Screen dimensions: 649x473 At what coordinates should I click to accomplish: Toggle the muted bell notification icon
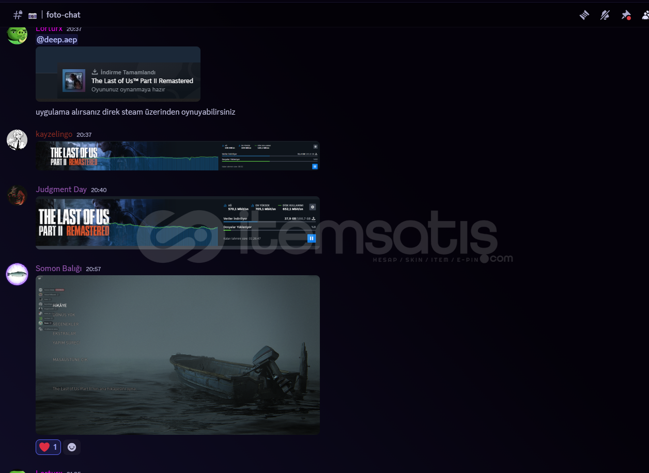click(605, 15)
